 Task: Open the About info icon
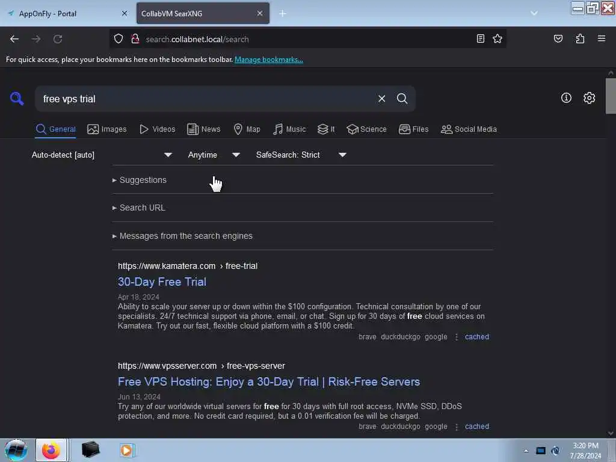tap(566, 98)
